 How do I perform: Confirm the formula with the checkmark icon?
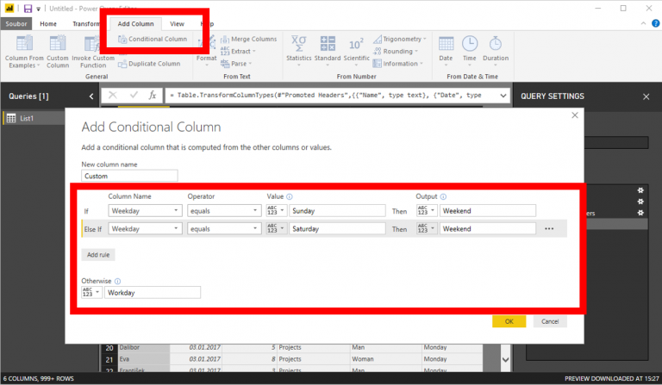[x=134, y=96]
